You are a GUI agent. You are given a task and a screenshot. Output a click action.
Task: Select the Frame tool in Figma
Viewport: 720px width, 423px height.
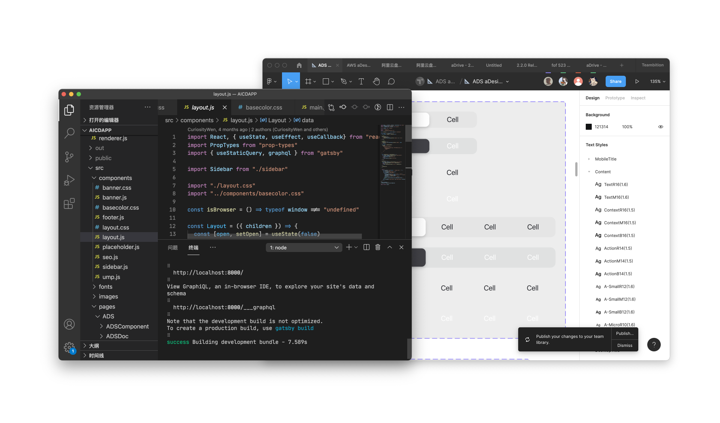(x=308, y=81)
